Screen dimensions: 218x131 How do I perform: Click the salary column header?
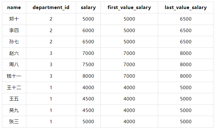coord(88,7)
